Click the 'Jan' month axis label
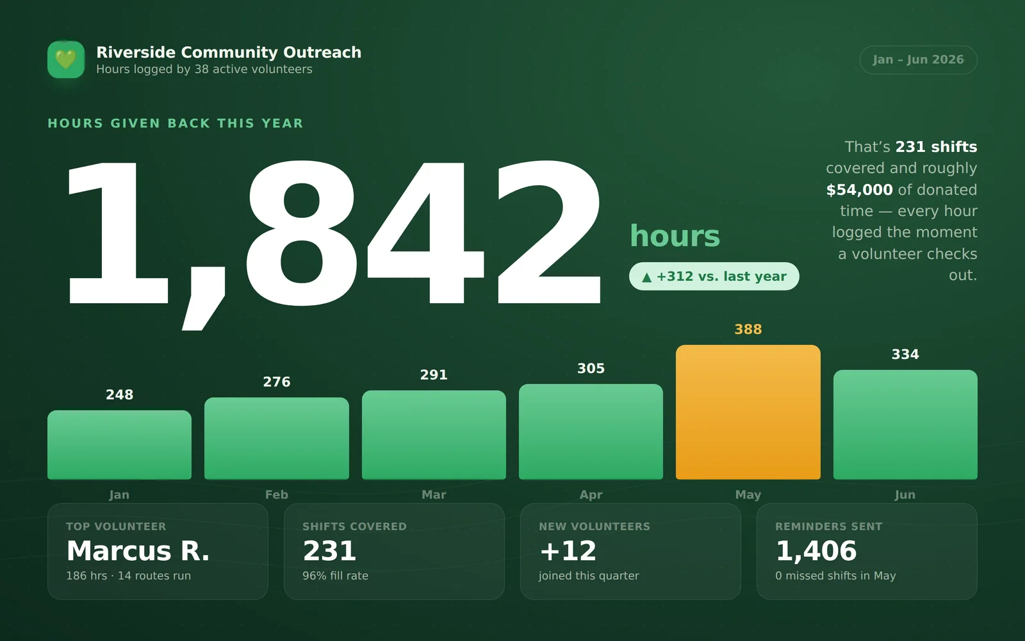Screen dimensions: 1025x641 coord(119,495)
